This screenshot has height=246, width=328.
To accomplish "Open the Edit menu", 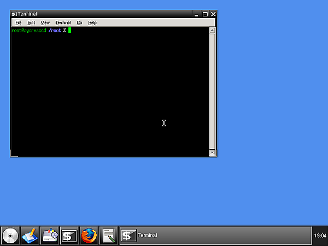I will (31, 23).
